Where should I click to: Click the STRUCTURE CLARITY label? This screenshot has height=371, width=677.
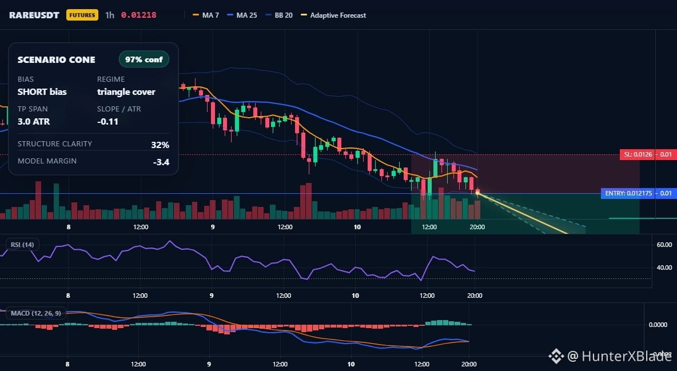tap(55, 144)
